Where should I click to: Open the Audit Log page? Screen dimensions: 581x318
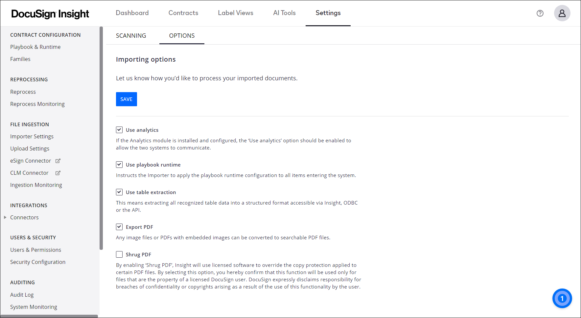22,294
